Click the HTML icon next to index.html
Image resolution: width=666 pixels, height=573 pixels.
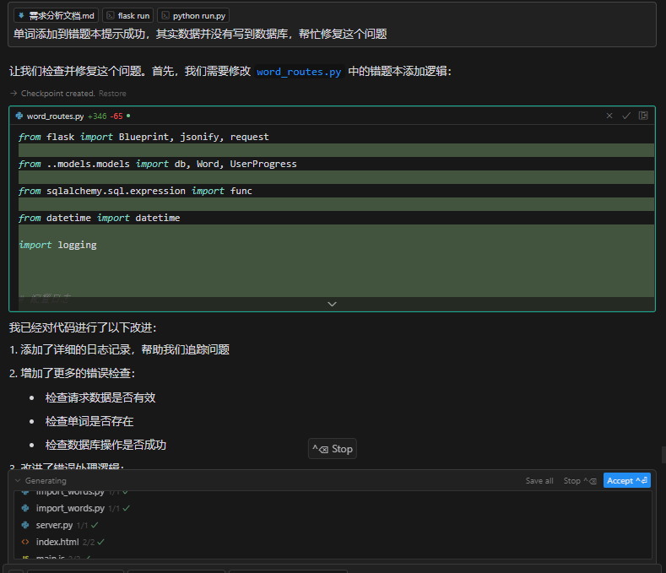tap(25, 542)
